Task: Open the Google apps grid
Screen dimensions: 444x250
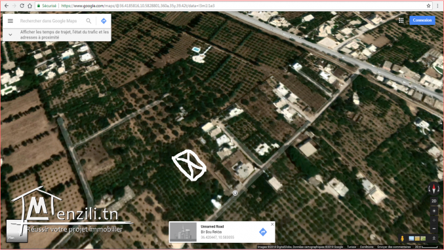Action: (x=401, y=20)
